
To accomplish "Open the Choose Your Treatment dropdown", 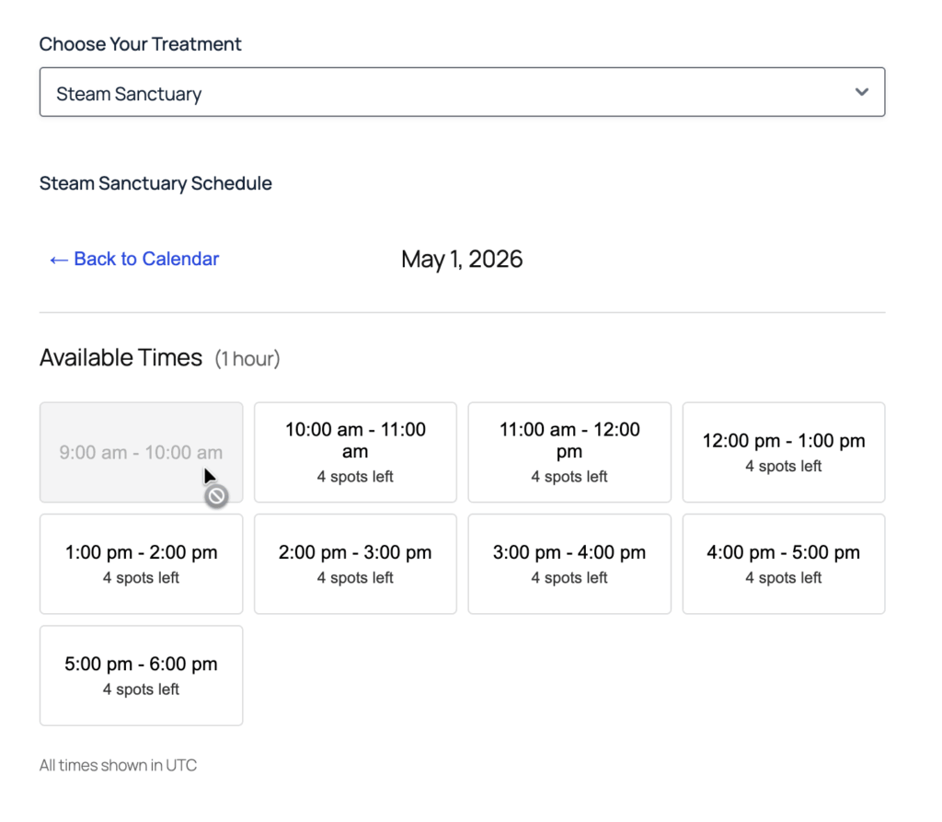I will point(462,92).
